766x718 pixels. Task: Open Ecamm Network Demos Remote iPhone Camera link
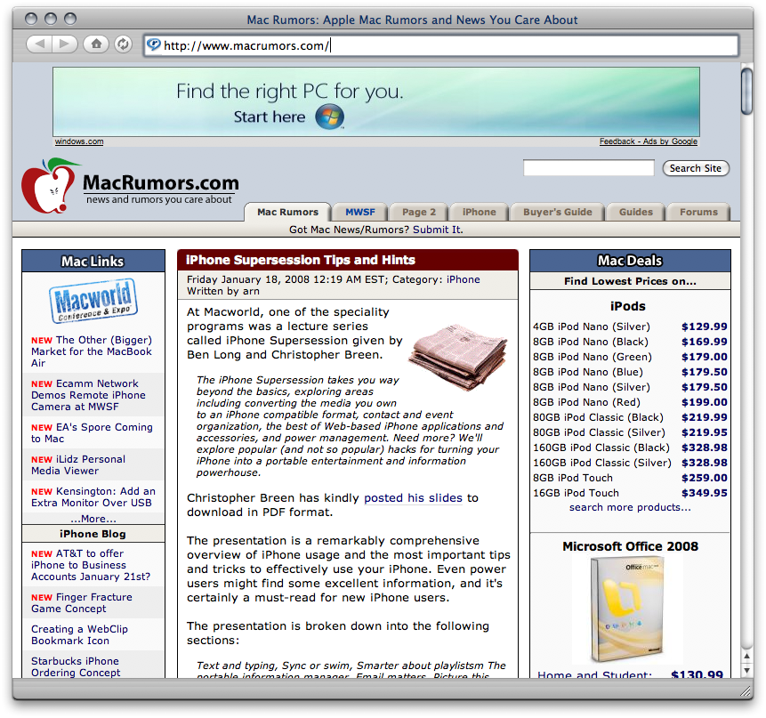tap(88, 395)
